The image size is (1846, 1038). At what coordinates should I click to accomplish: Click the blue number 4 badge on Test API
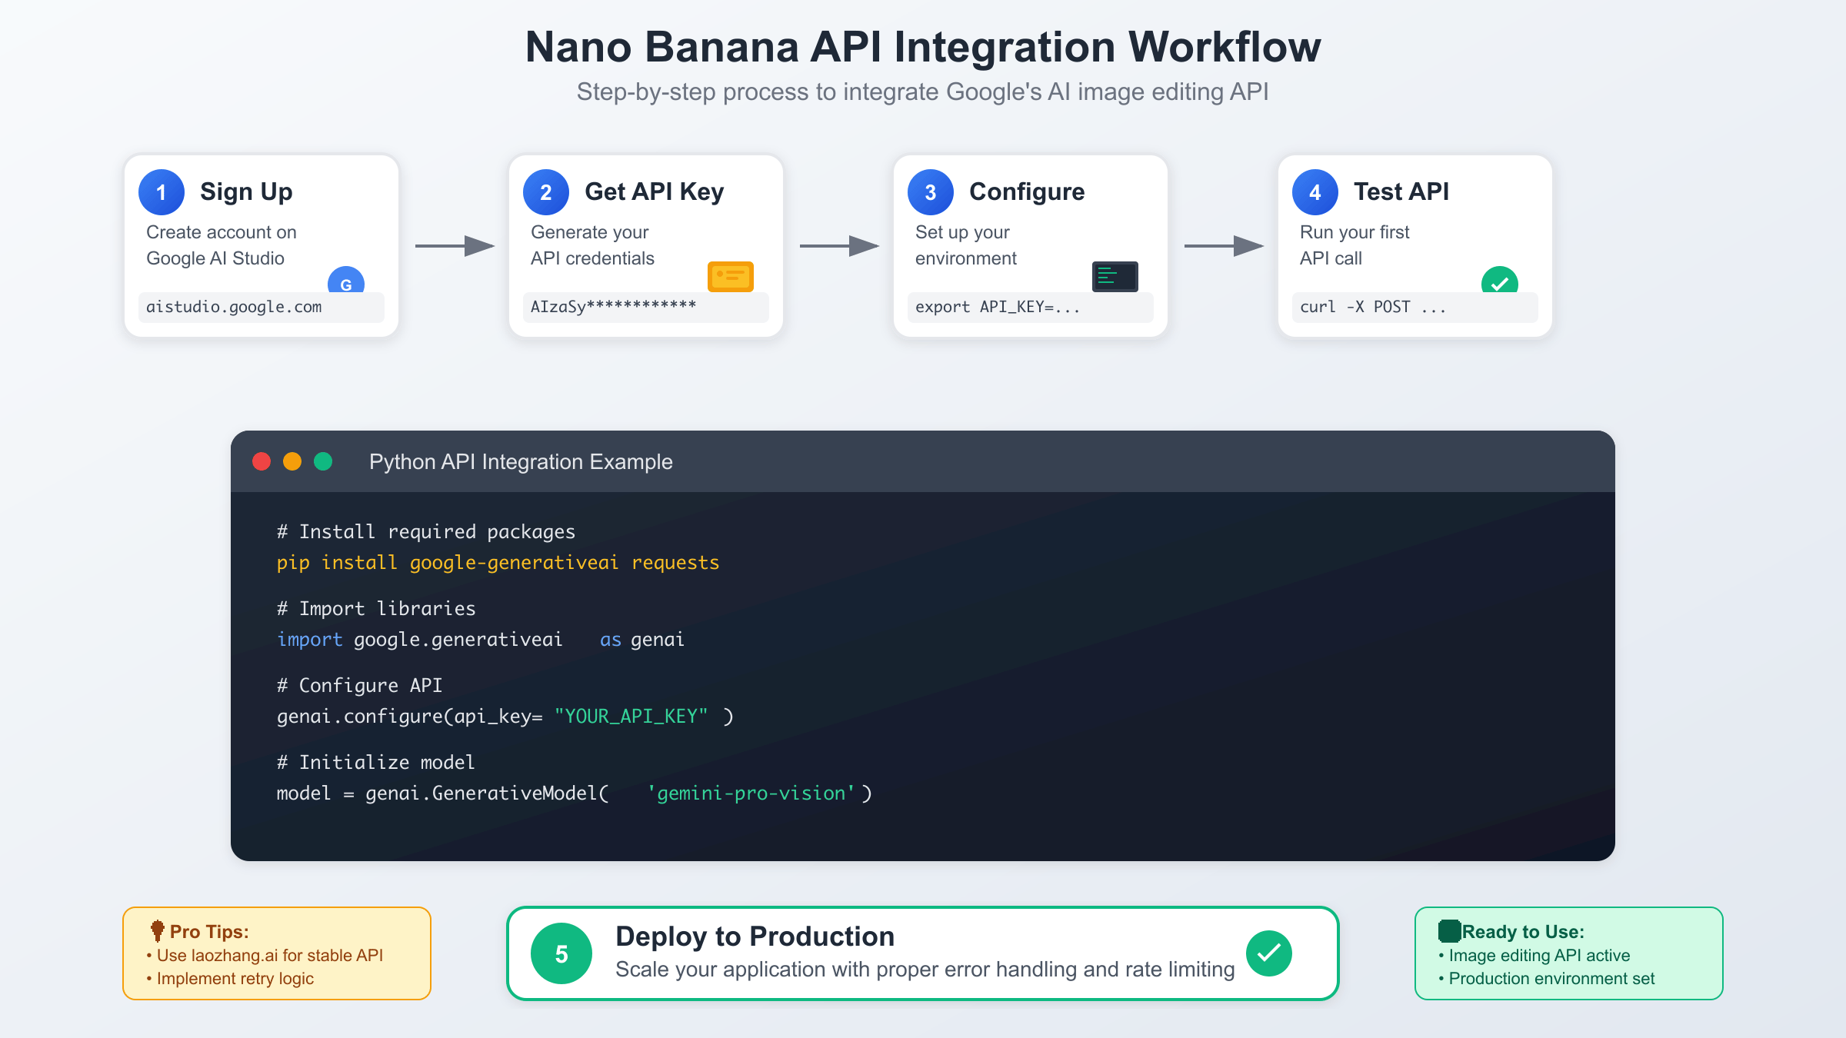pyautogui.click(x=1315, y=192)
